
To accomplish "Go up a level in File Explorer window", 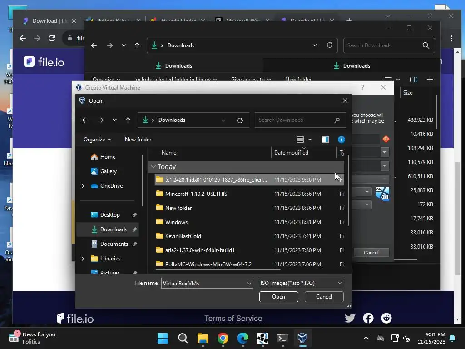I will (x=137, y=45).
